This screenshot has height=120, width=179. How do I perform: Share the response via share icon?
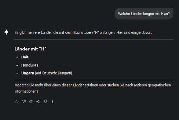(x=38, y=101)
